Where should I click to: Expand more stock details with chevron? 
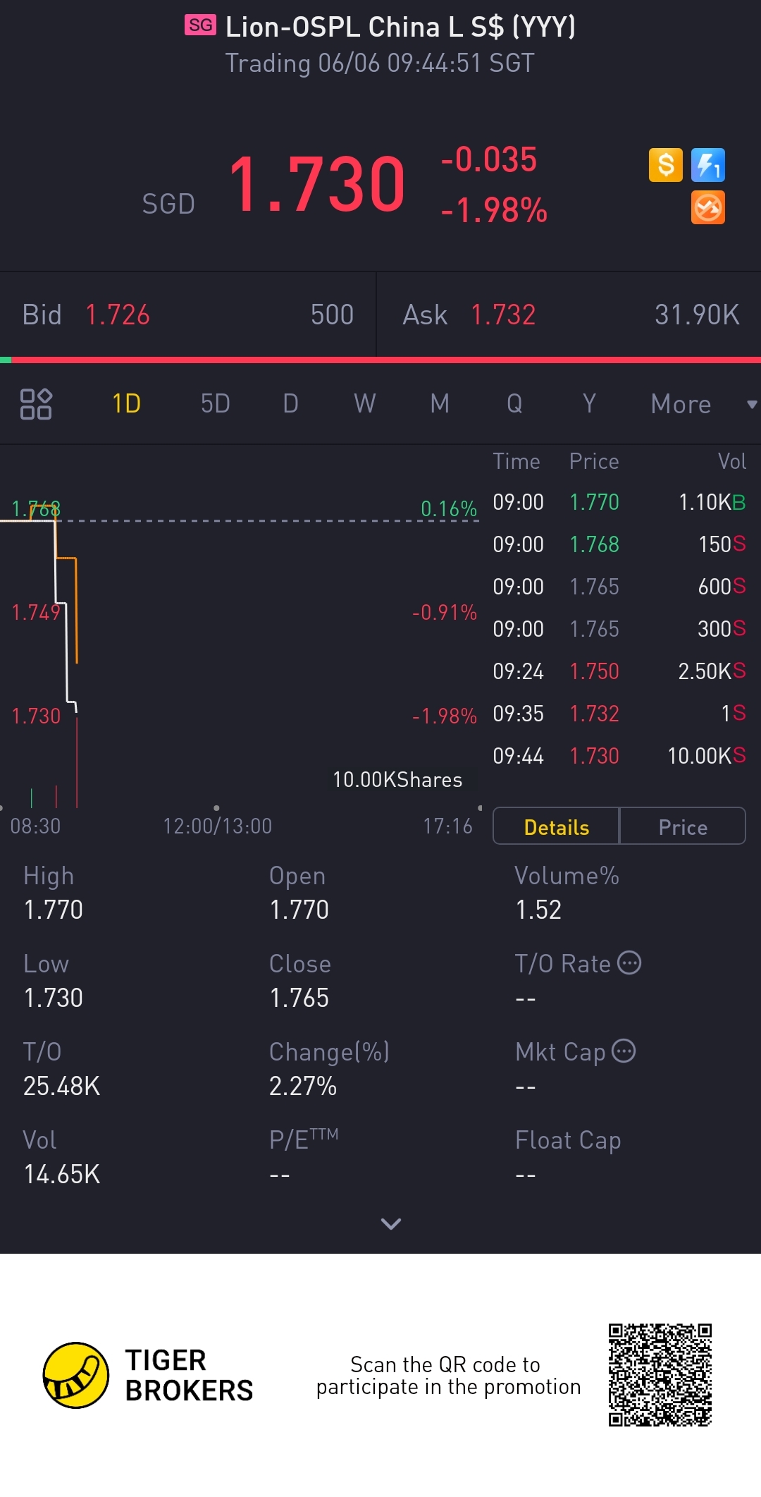point(390,1223)
